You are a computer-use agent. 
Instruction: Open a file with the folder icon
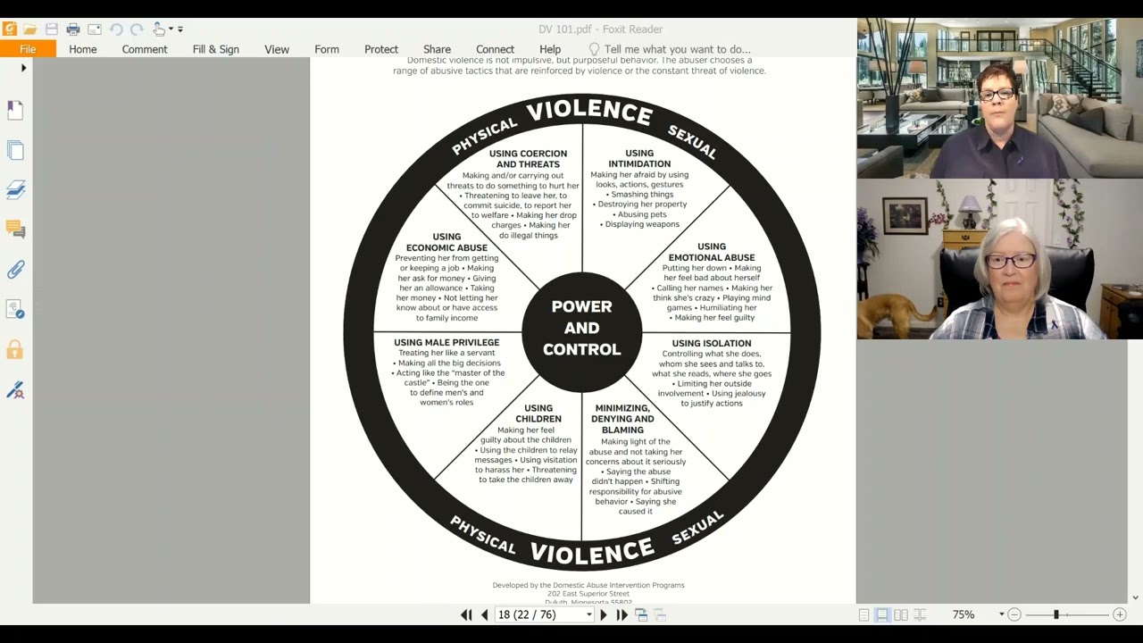(30, 29)
